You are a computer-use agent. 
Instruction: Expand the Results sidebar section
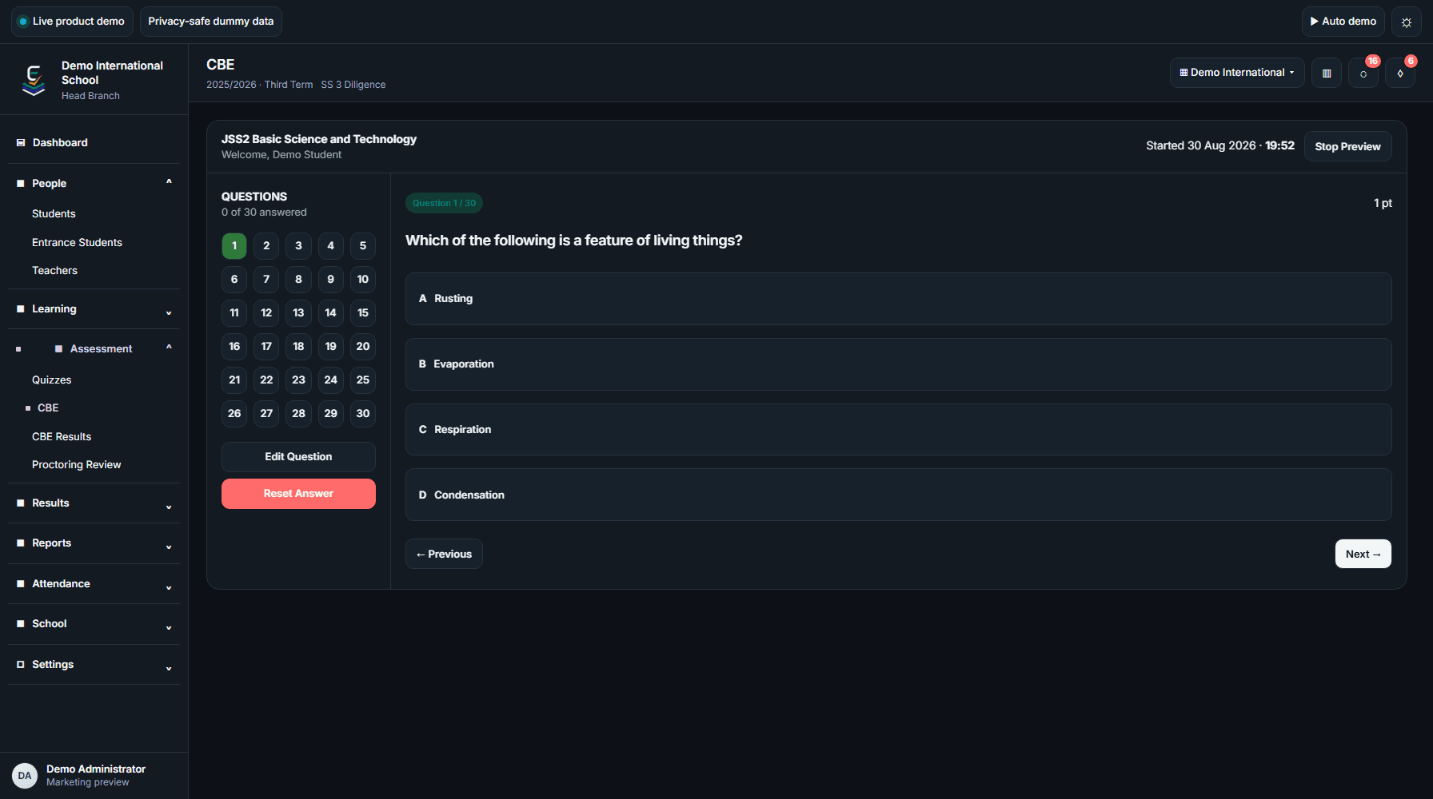click(94, 503)
